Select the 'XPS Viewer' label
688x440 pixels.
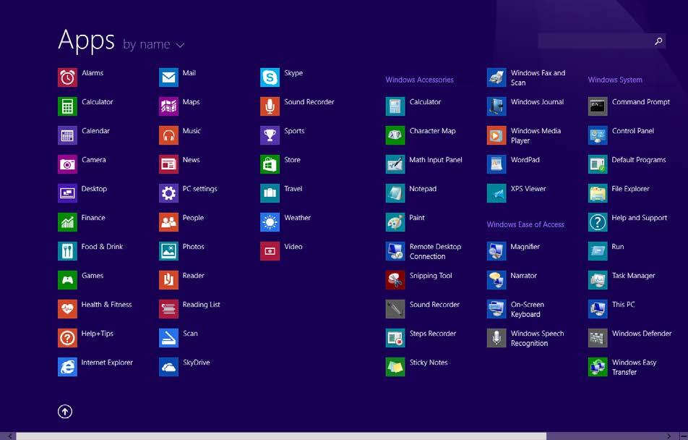point(528,189)
